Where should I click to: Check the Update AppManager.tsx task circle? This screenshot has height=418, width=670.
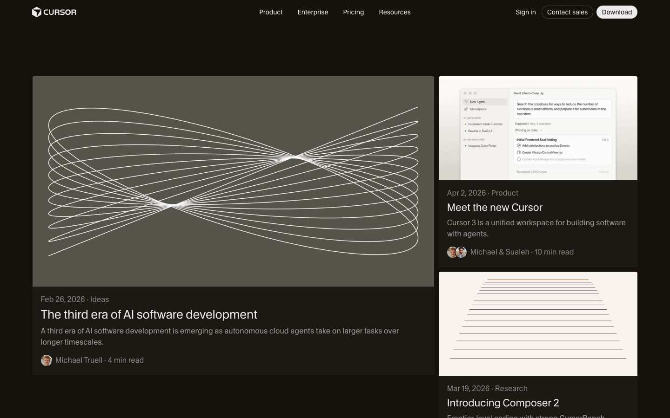point(518,159)
